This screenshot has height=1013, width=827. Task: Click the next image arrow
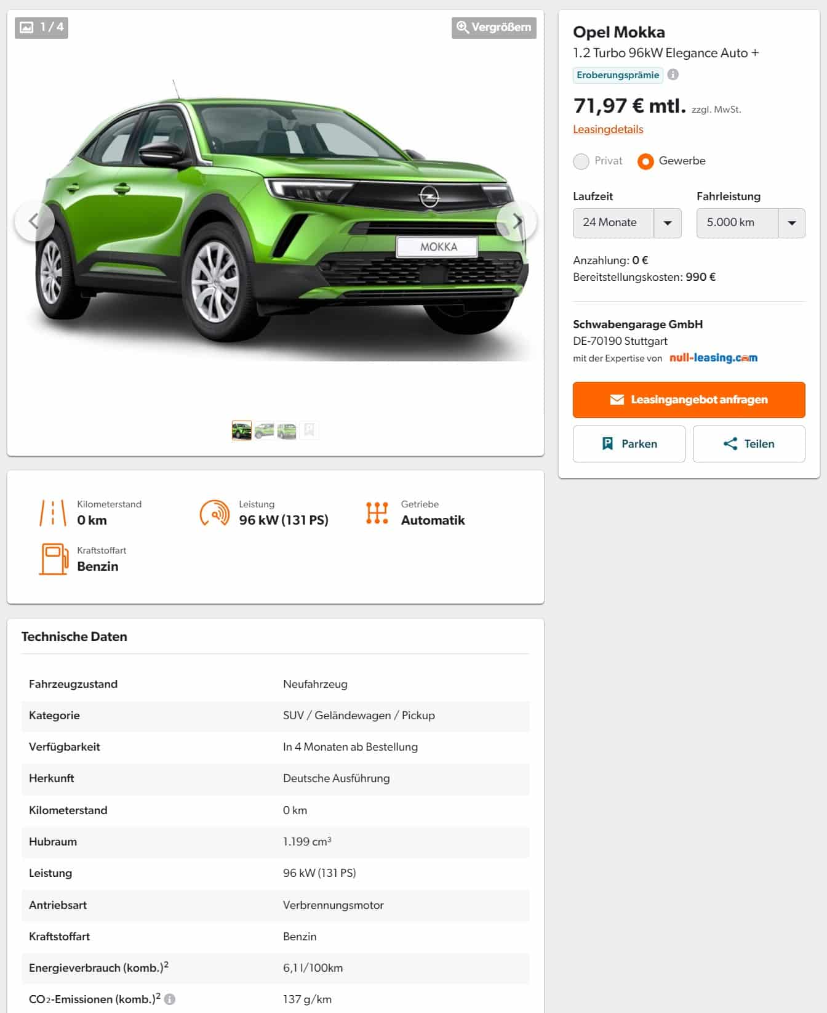pos(517,222)
